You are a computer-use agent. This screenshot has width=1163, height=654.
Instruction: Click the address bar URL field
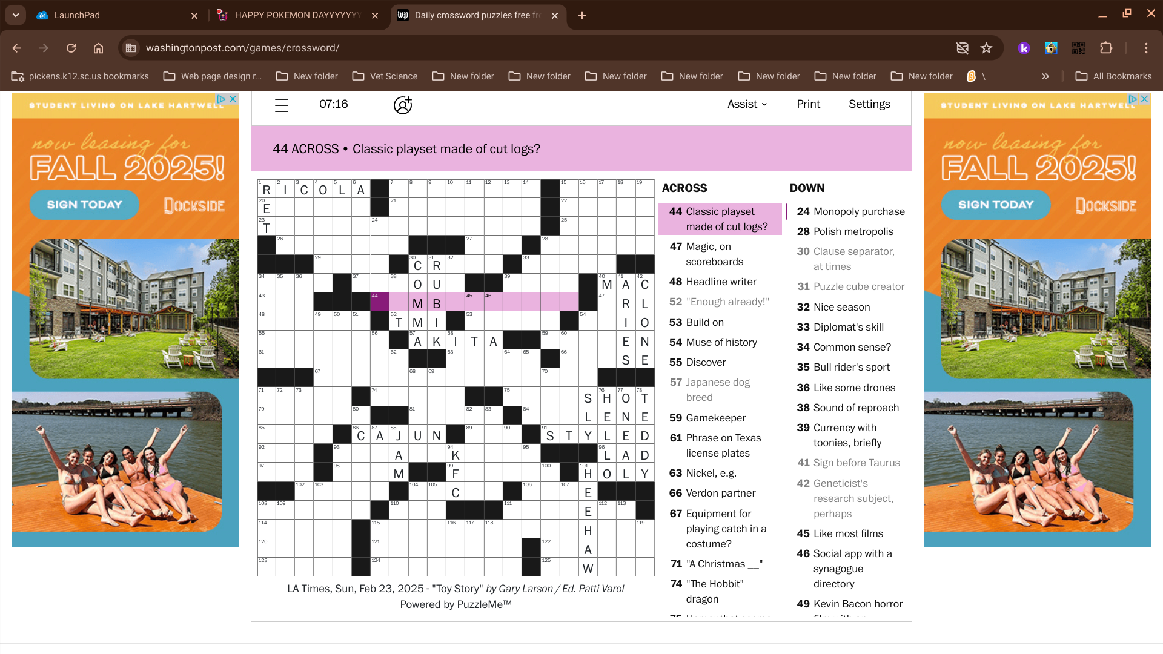pos(539,48)
